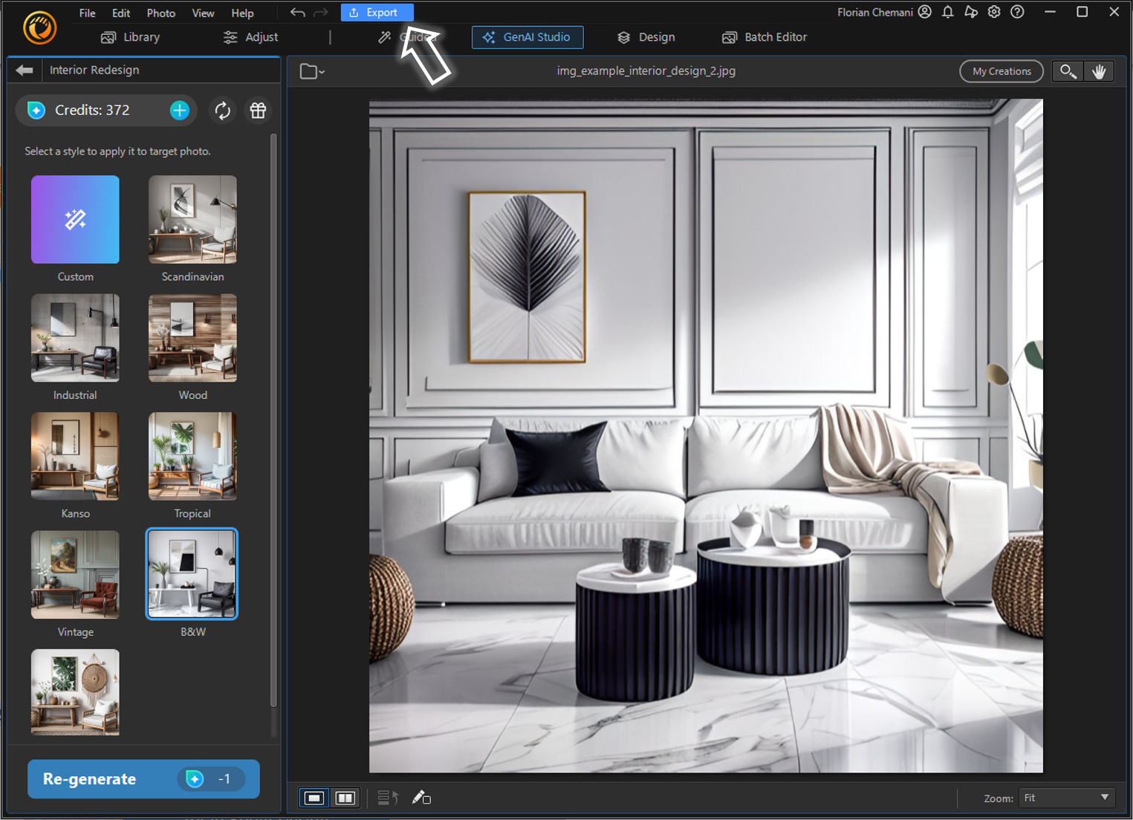1133x820 pixels.
Task: Click the Re-generate button
Action: tap(143, 778)
